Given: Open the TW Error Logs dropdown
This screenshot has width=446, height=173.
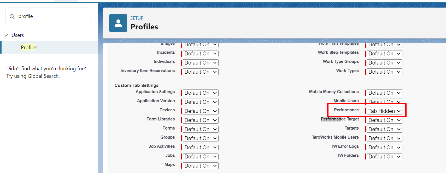Looking at the screenshot, I should point(384,148).
